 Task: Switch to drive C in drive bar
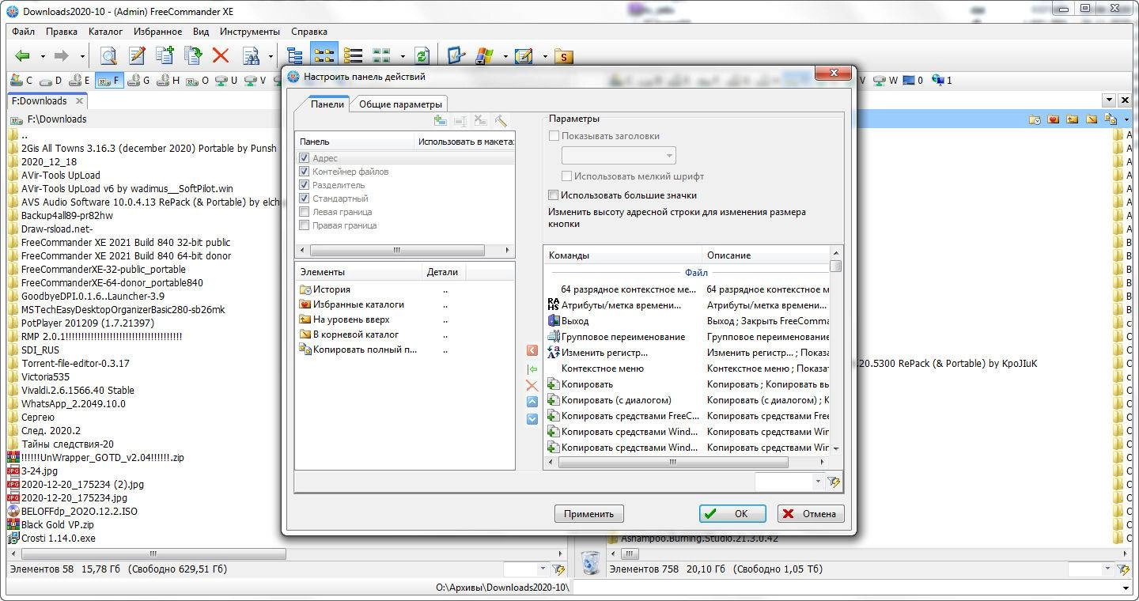(x=21, y=81)
